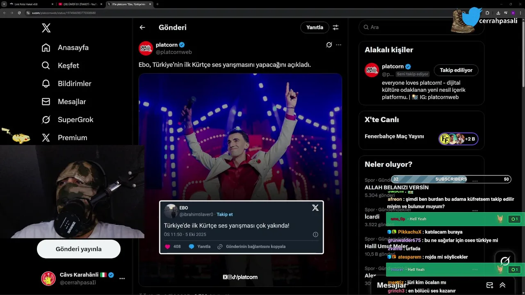
Task: Open the post's three-dot more menu
Action: 338,45
